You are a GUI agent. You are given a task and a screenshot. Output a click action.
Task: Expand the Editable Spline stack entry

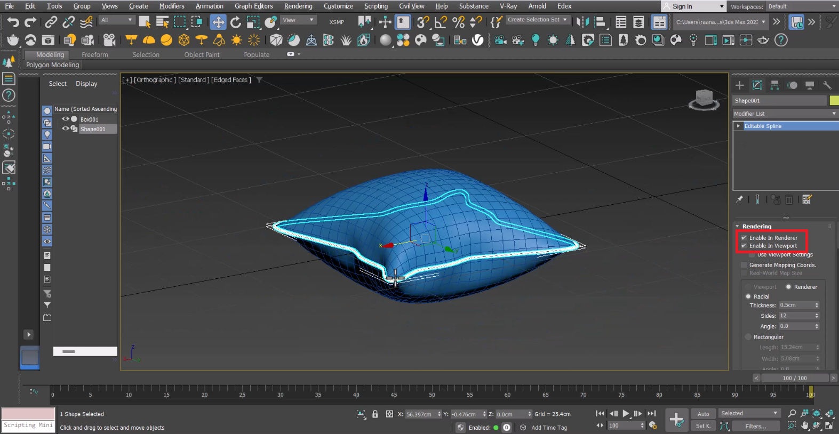[x=738, y=126]
